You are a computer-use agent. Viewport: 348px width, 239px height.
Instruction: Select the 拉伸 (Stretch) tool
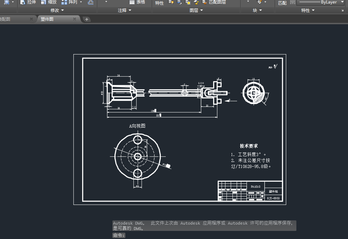pos(28,2)
